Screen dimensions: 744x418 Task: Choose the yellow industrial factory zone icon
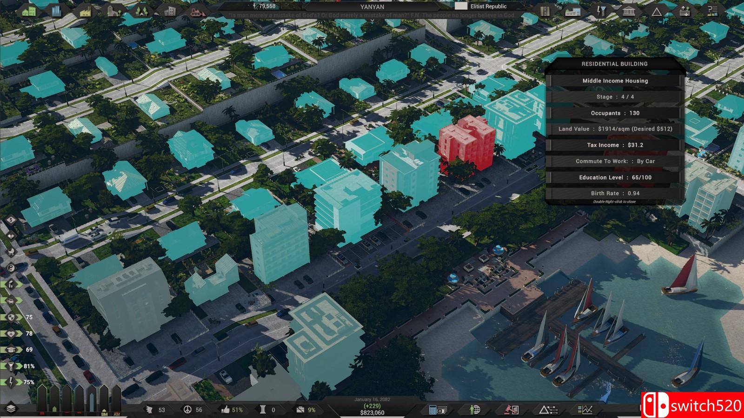(x=85, y=11)
